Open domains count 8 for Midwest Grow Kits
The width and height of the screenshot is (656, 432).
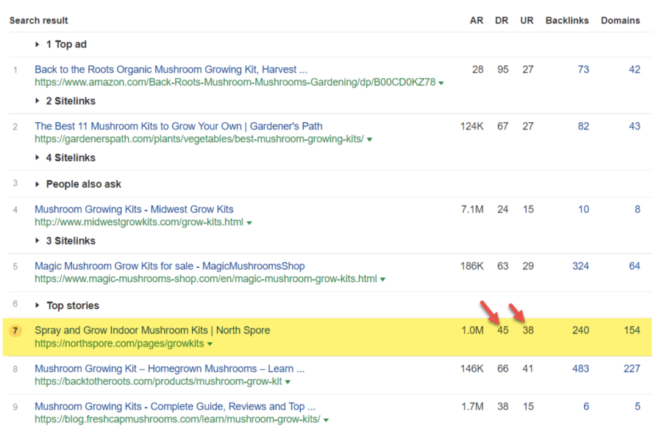[x=637, y=209]
